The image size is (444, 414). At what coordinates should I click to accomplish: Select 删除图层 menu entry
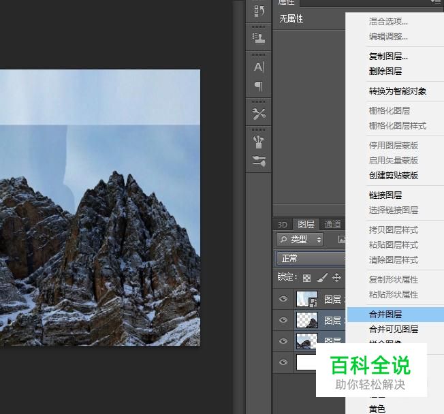click(x=385, y=71)
